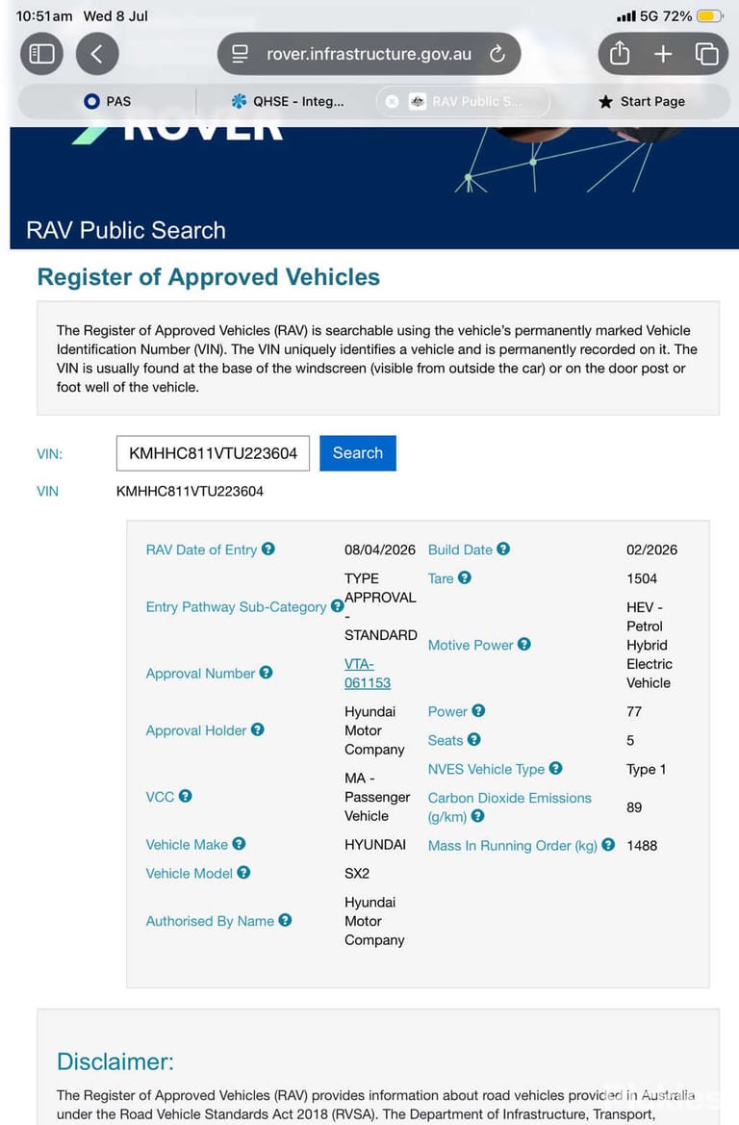Screen dimensions: 739x1125
Task: Show help for NVES Vehicle Type
Action: (556, 768)
